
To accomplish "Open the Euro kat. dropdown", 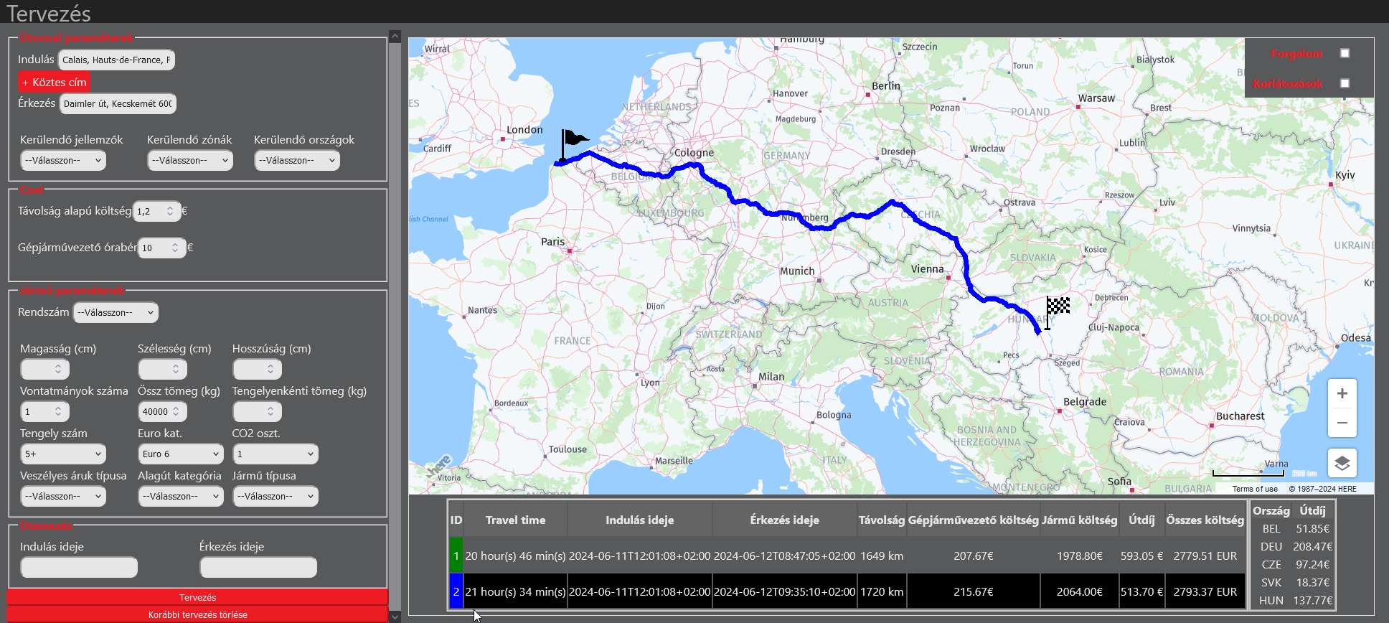I will click(x=181, y=454).
